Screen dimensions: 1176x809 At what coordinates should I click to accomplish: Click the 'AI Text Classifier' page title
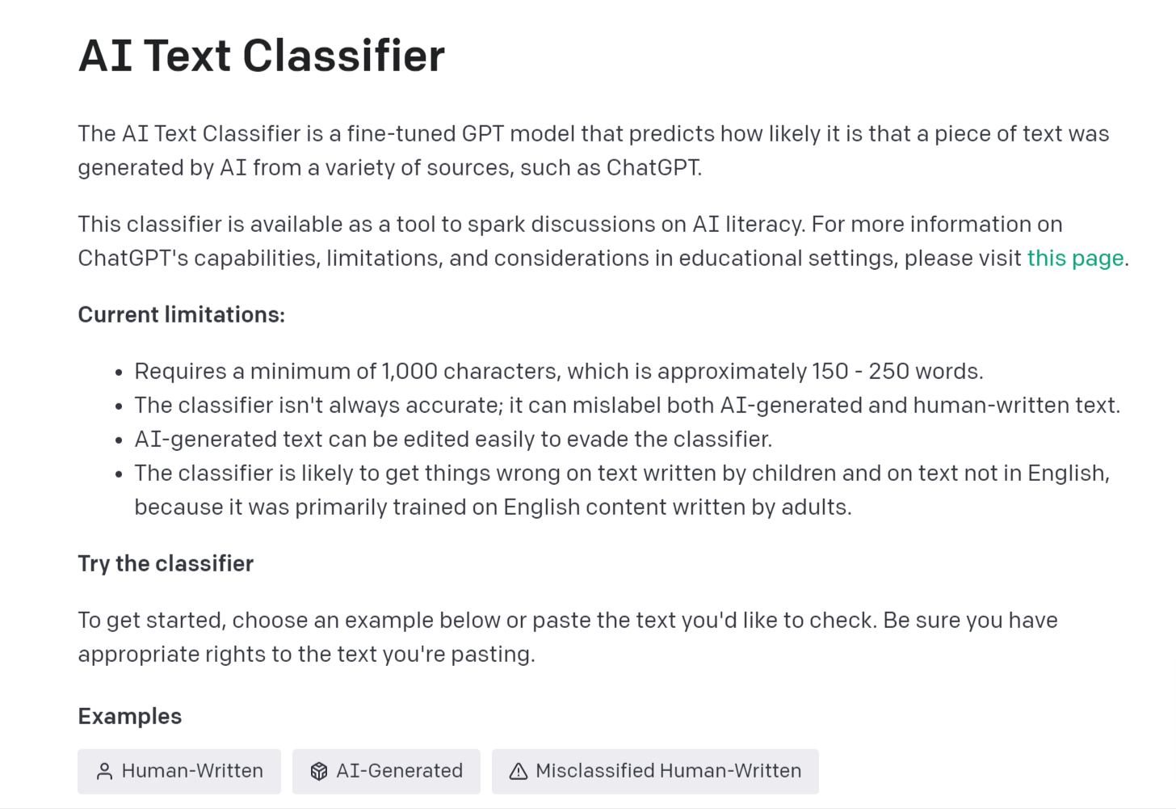click(x=261, y=56)
